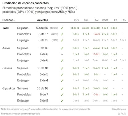128x116 pixels.
Task: Click the equals sign in Alava Probables row
Action: (x=62, y=54)
